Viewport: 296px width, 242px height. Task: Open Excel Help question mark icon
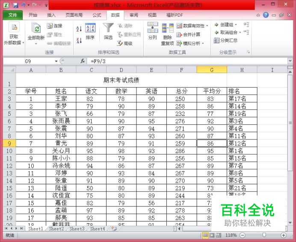click(x=266, y=15)
